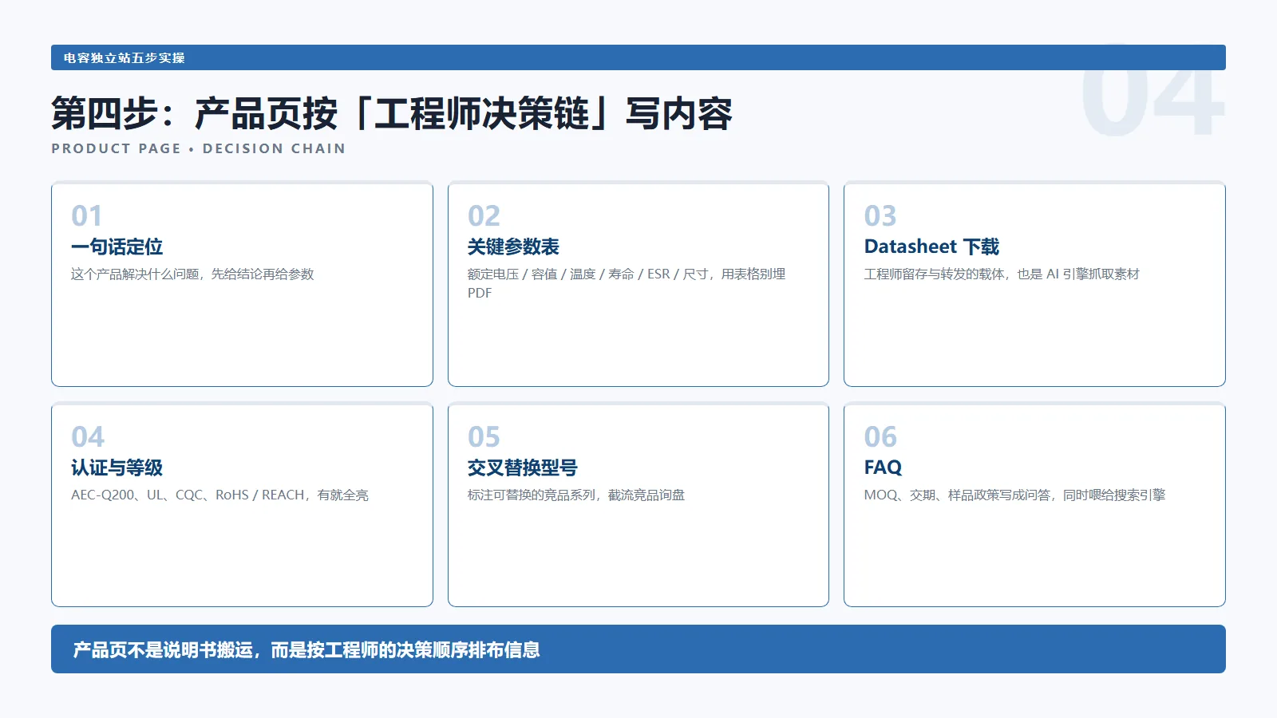This screenshot has width=1277, height=718.
Task: Select the heading 认证与等级
Action: click(117, 468)
